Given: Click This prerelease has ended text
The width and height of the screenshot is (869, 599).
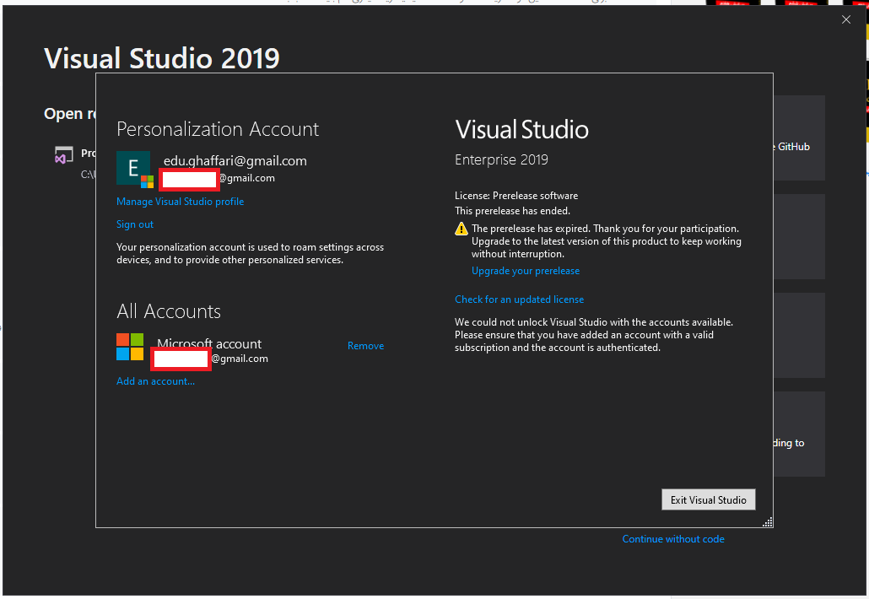Looking at the screenshot, I should [513, 211].
